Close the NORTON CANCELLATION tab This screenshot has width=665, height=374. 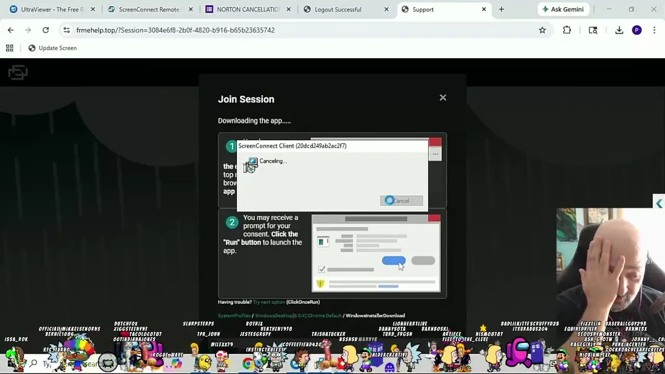288,9
